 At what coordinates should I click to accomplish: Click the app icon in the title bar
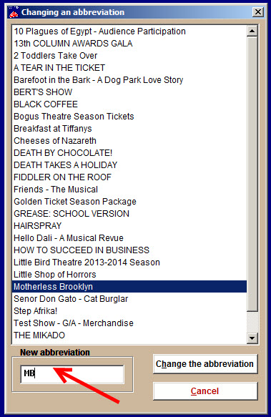tap(14, 12)
